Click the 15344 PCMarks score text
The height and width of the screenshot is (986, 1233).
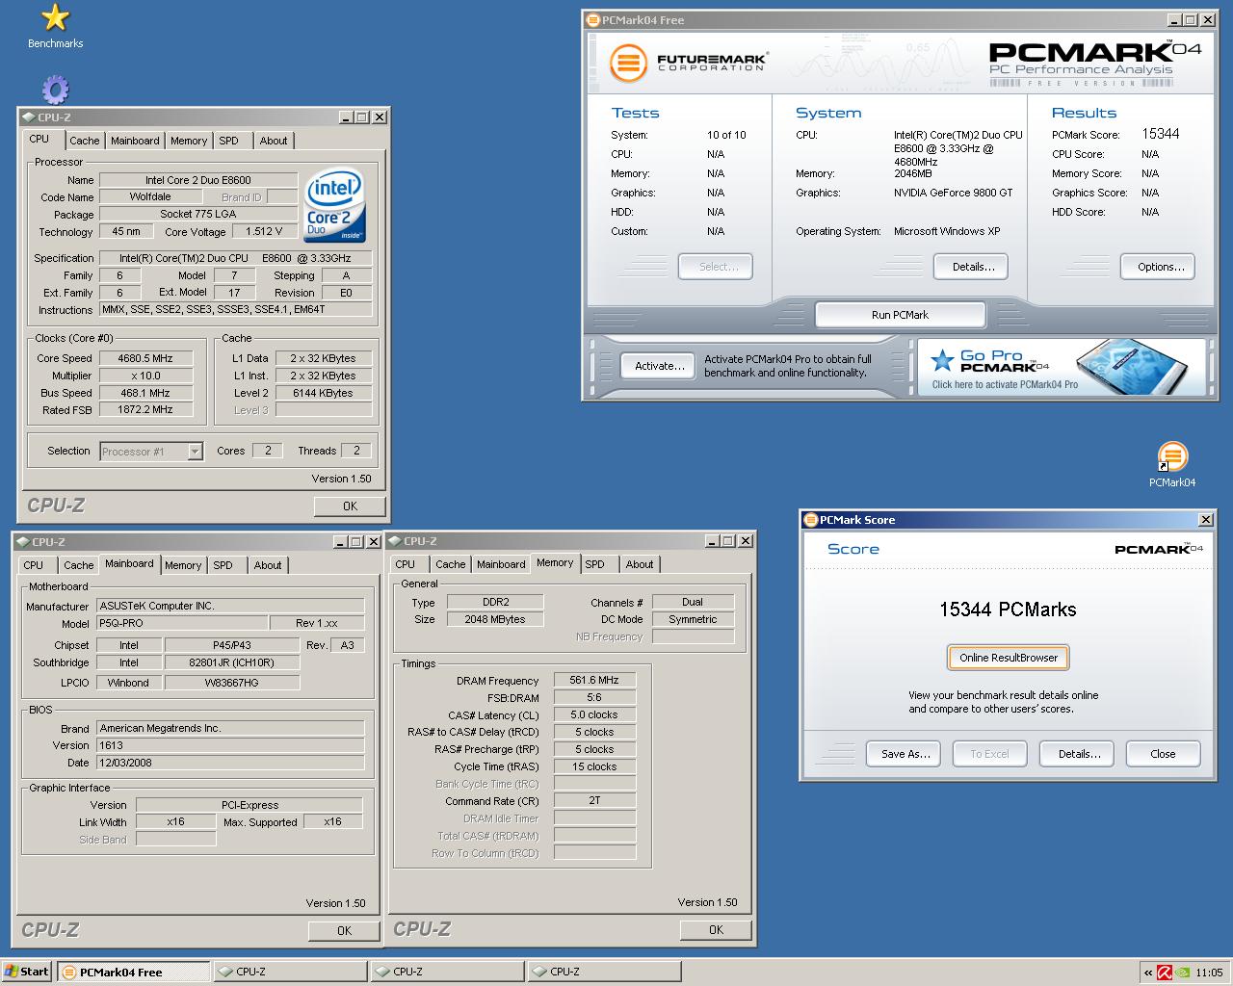tap(1008, 610)
